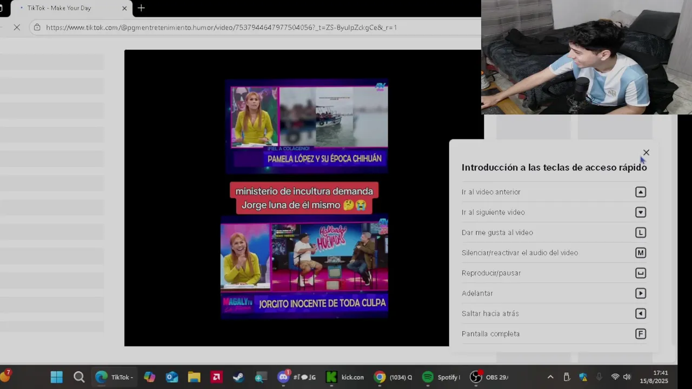The height and width of the screenshot is (389, 692).
Task: Open the volume speaker tray icon
Action: (627, 377)
